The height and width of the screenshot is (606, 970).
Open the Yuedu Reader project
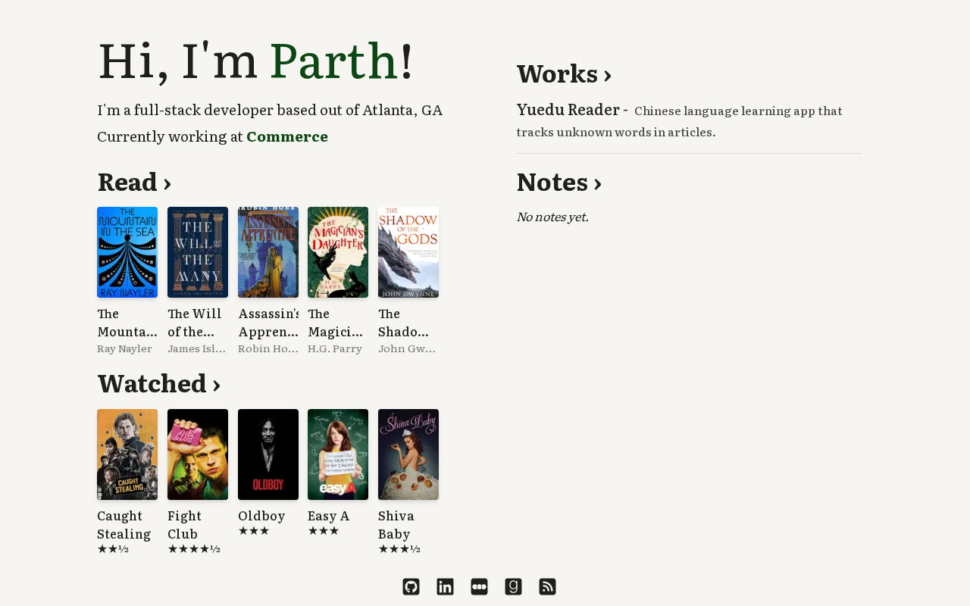click(568, 110)
